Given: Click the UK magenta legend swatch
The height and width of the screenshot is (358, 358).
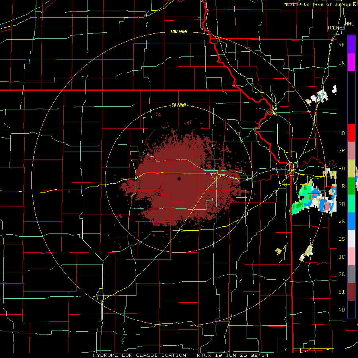Looking at the screenshot, I should click(351, 62).
